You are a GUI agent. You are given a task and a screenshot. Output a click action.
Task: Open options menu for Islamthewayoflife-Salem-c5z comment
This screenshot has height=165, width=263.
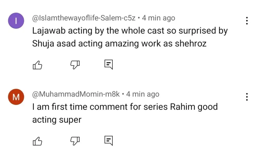247,21
